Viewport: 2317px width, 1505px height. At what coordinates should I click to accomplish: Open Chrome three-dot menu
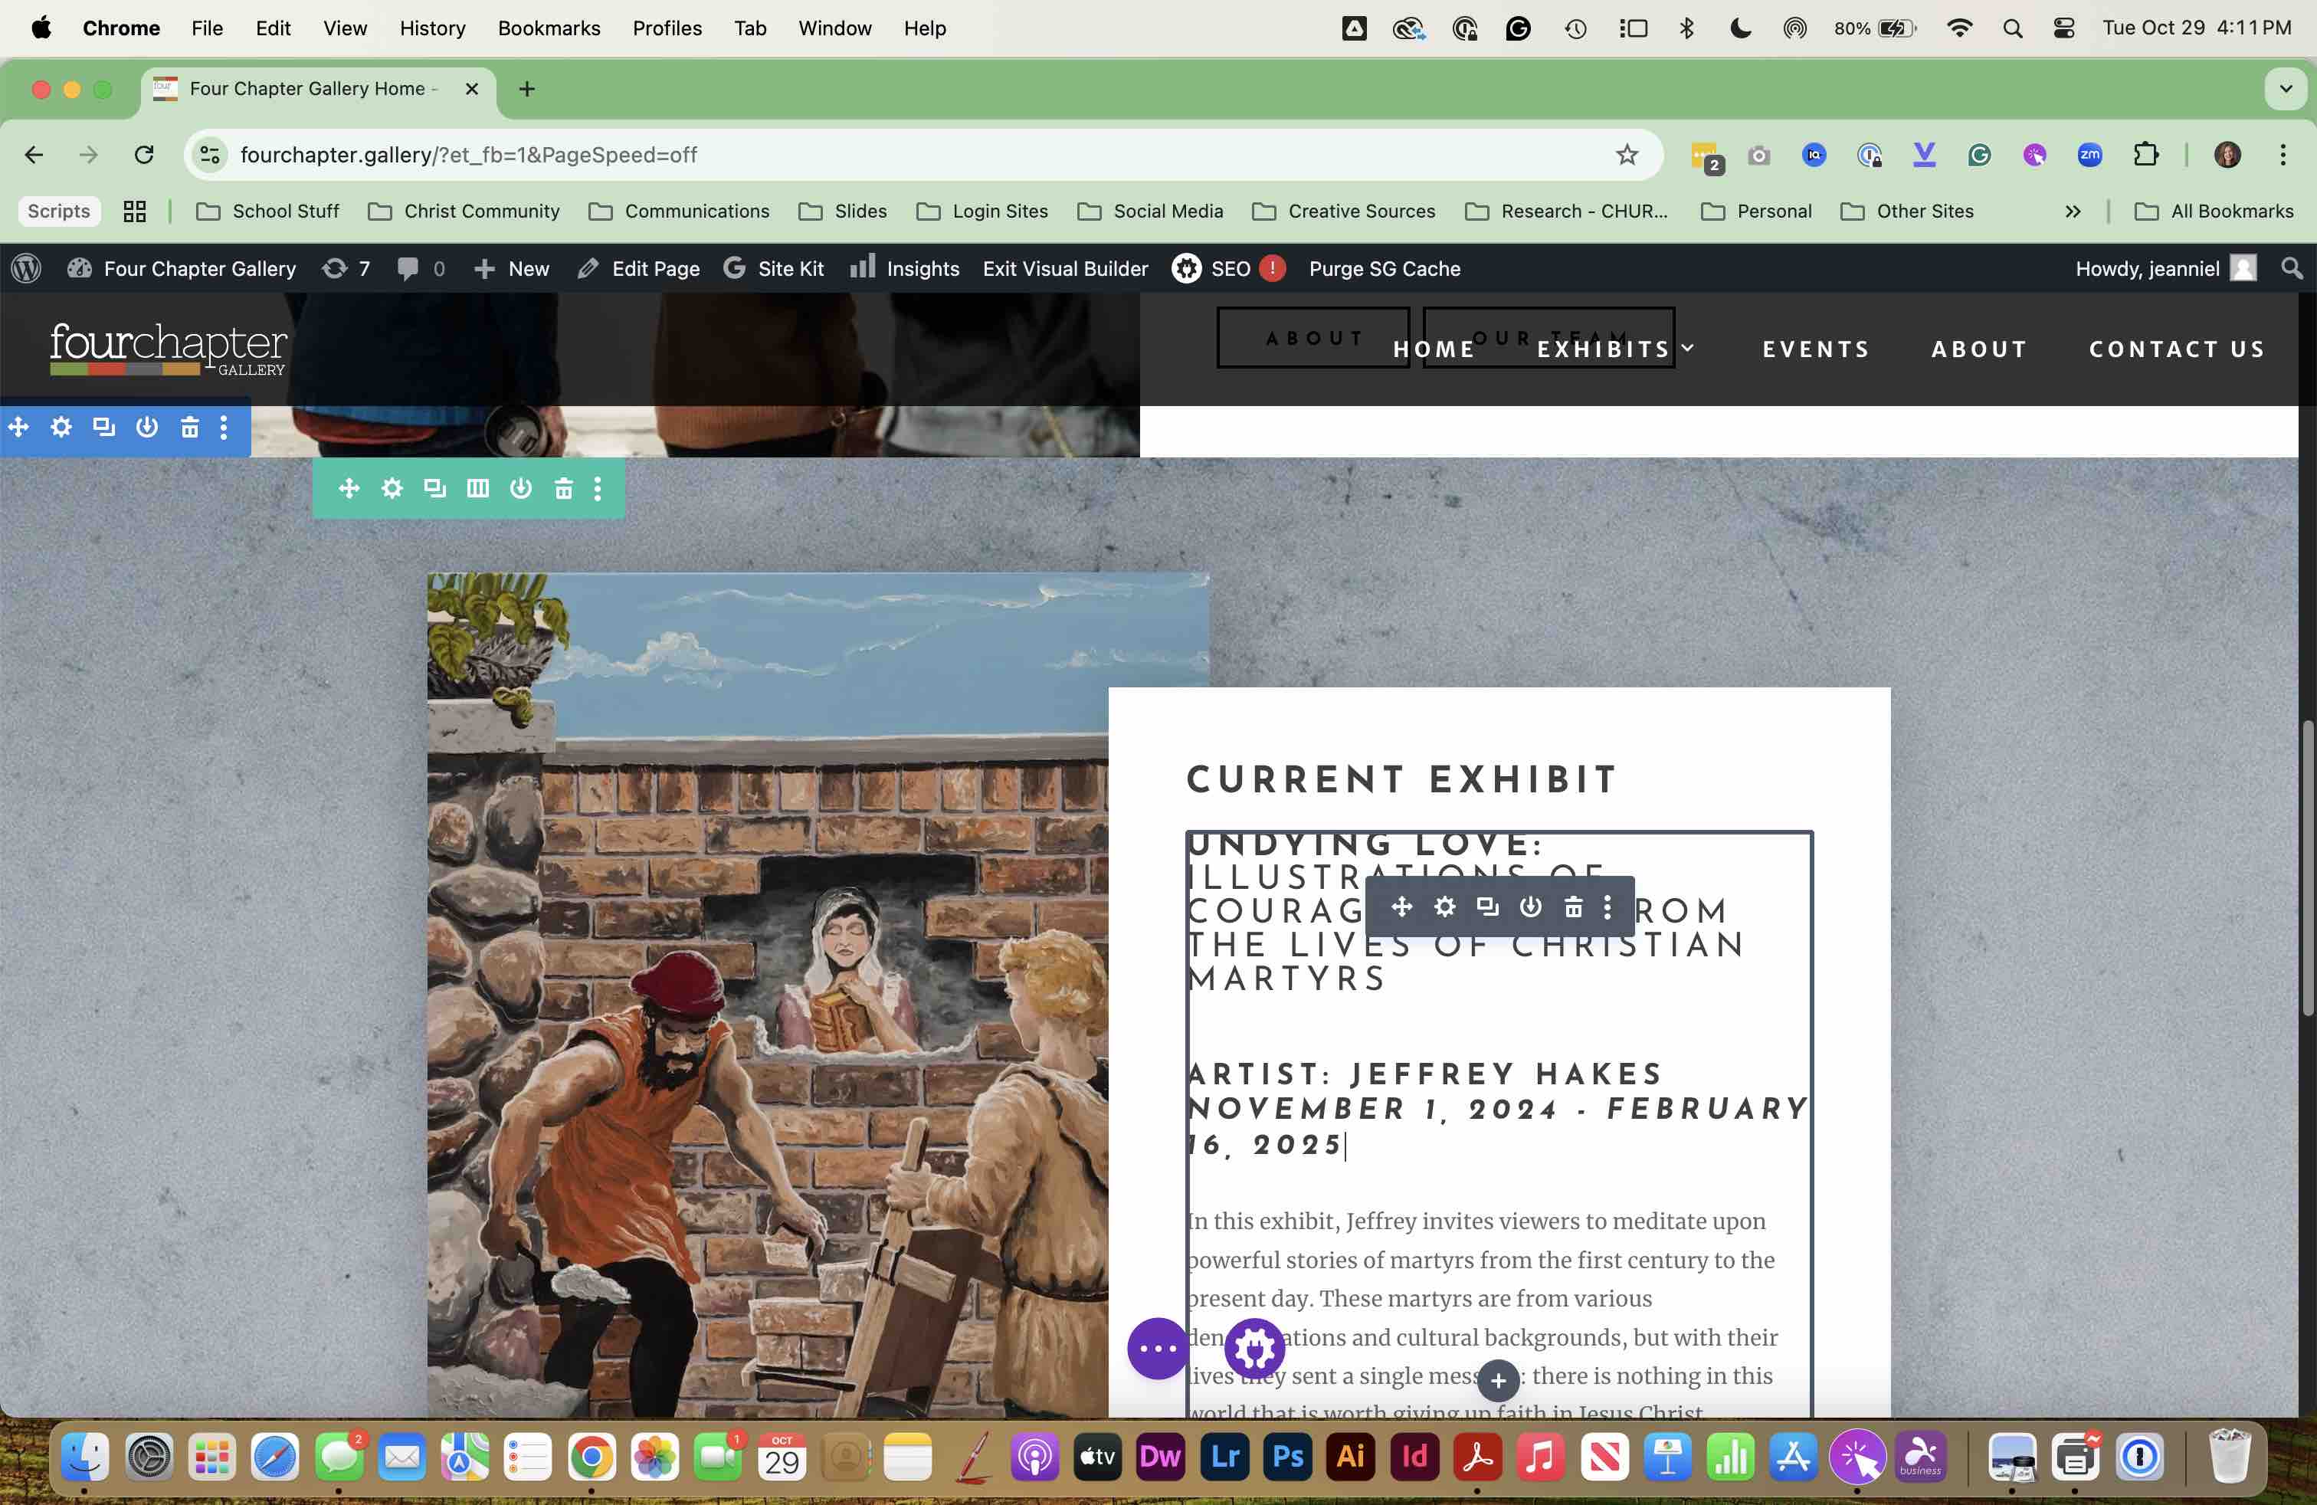(2282, 155)
